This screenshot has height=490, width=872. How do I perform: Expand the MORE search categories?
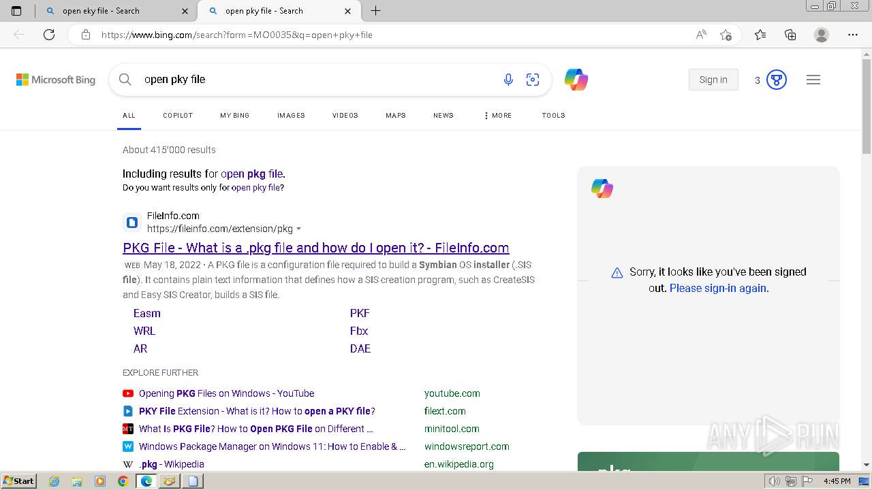[497, 116]
